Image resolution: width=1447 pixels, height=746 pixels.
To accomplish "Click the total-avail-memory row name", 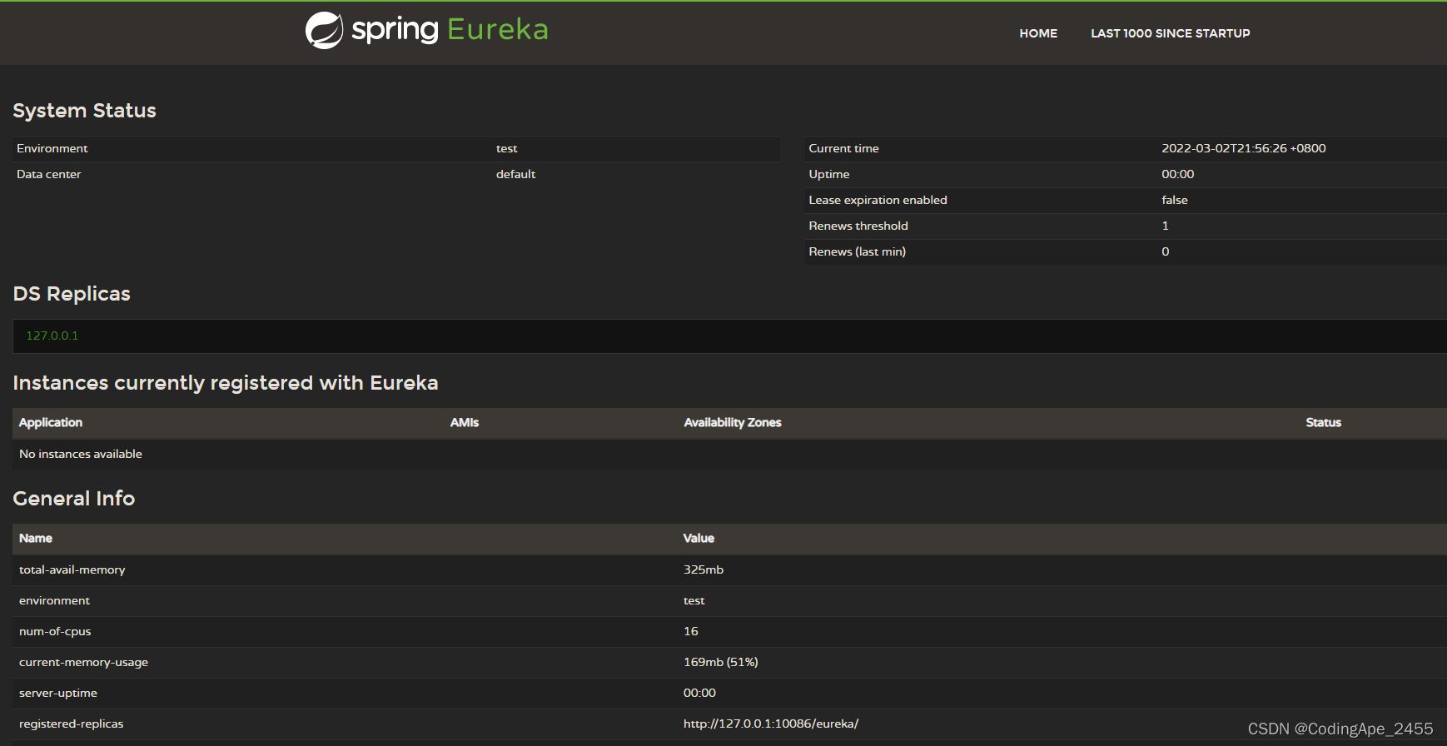I will (72, 569).
